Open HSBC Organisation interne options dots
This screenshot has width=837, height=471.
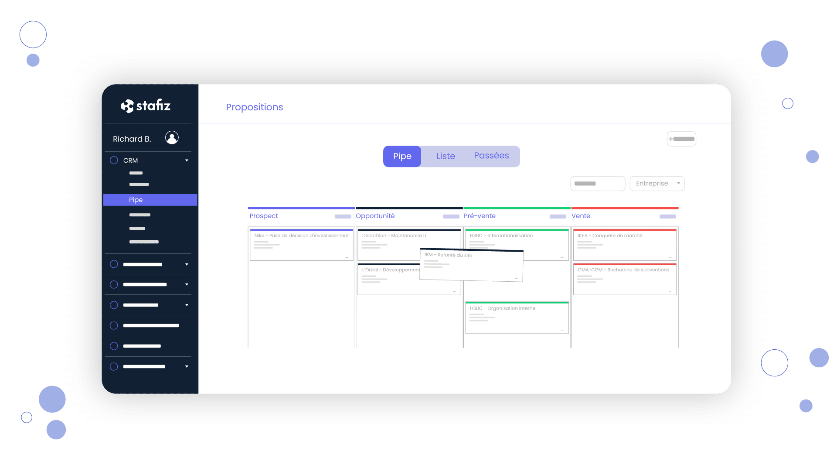click(562, 330)
